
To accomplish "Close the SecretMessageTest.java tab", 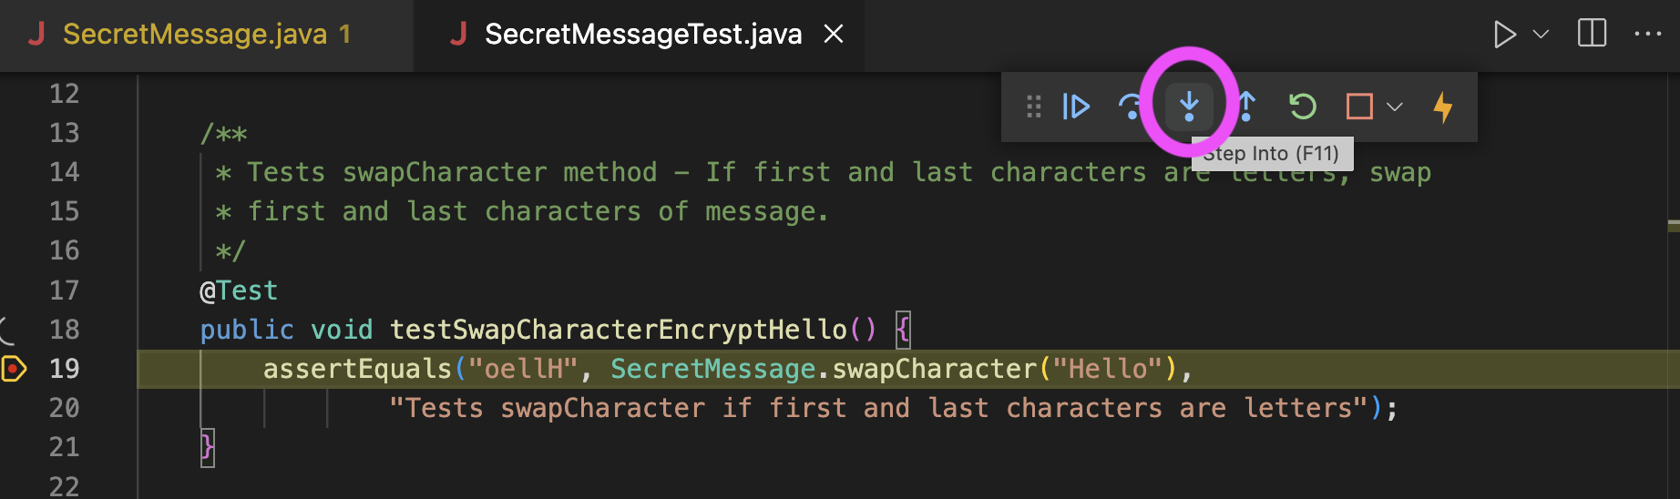I will point(834,35).
